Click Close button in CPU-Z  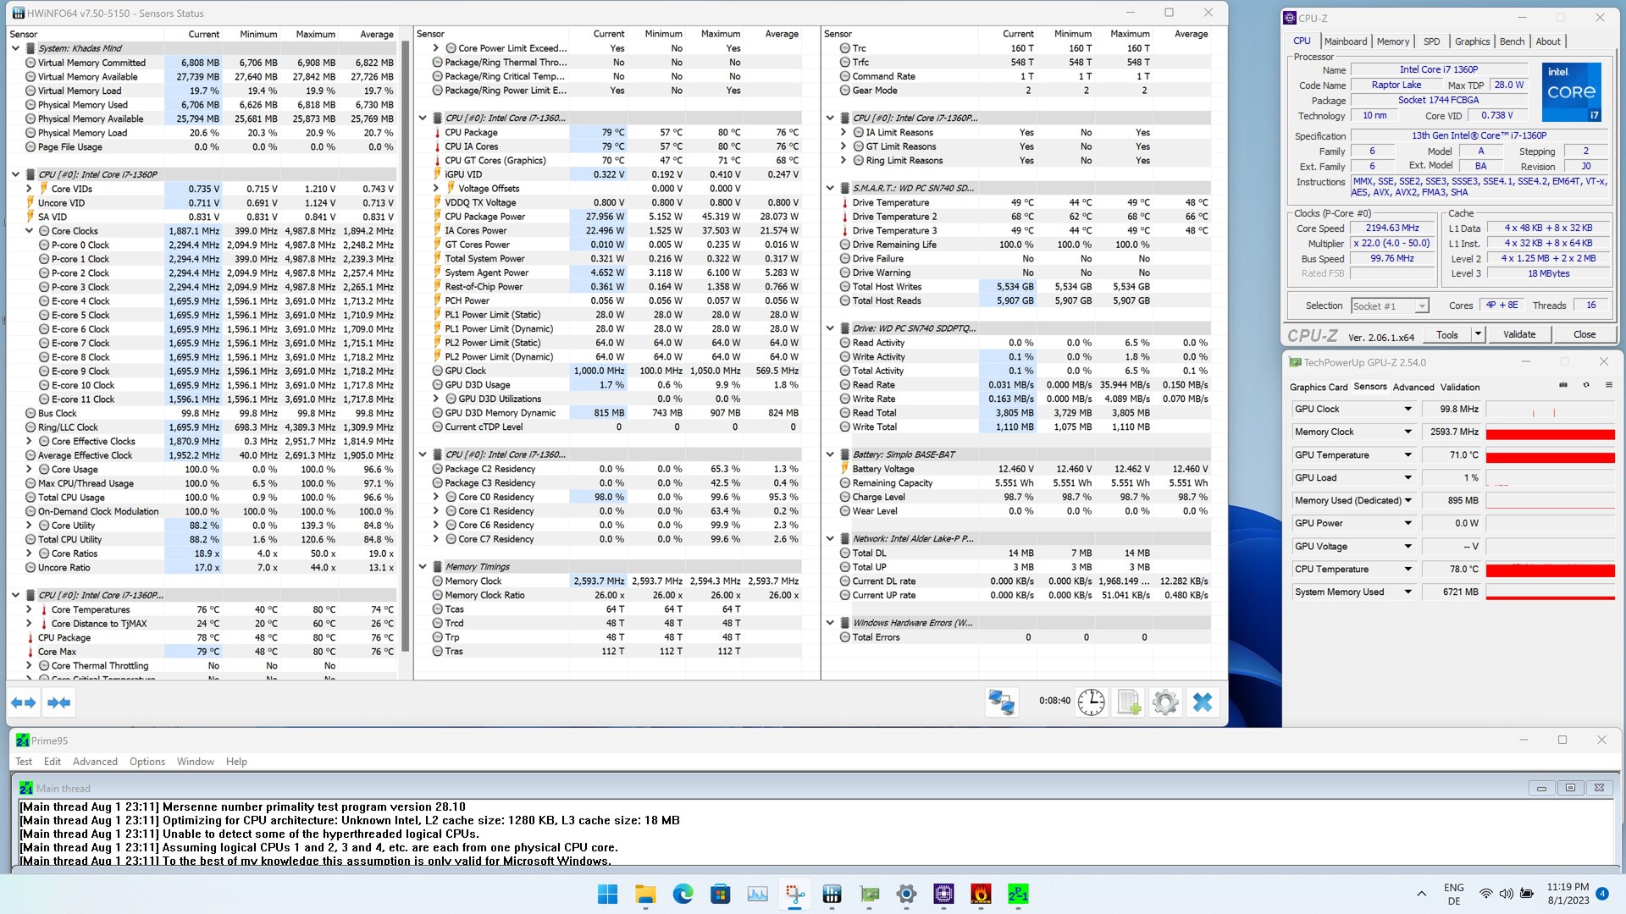pos(1585,334)
